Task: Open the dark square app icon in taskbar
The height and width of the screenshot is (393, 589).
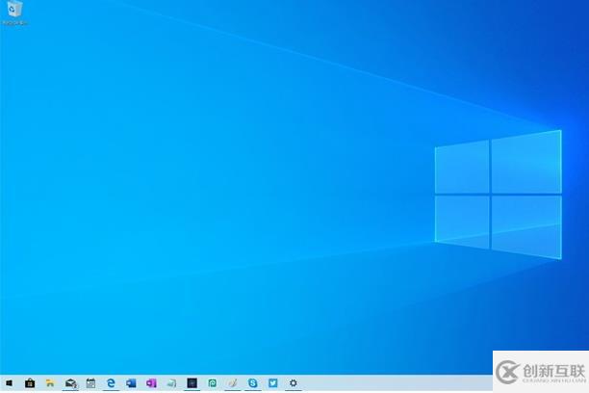Action: tap(192, 383)
